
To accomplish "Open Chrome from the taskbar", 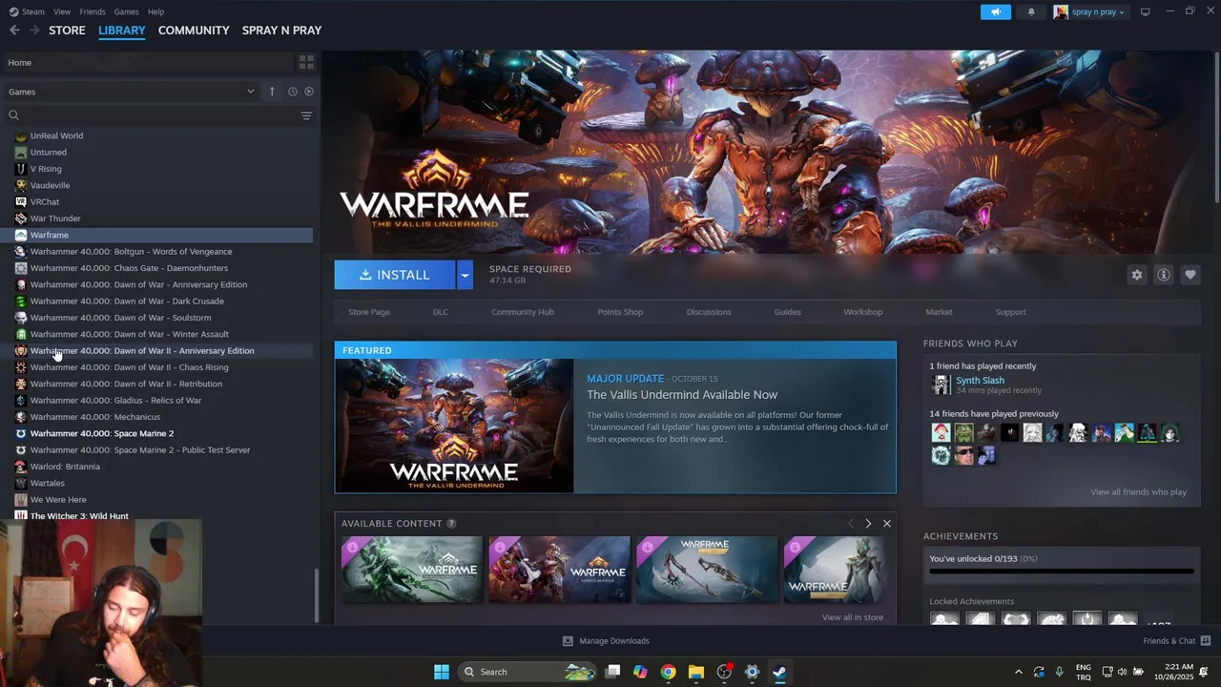I will point(668,672).
